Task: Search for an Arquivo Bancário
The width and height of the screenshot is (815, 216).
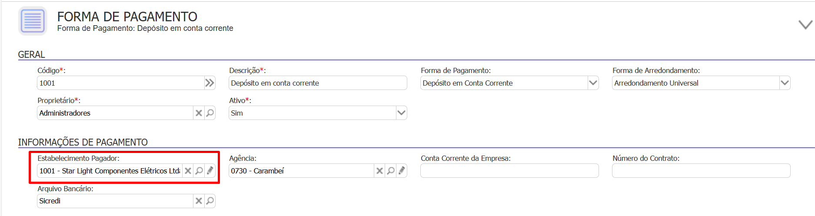Action: pyautogui.click(x=210, y=201)
